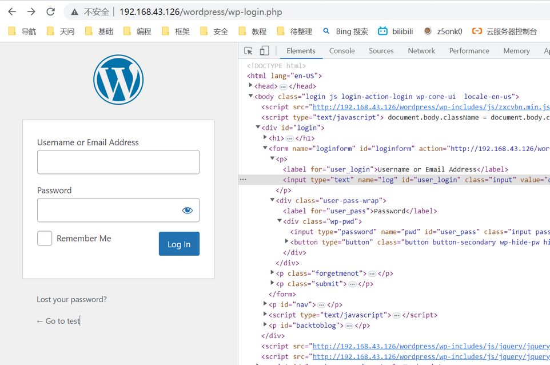This screenshot has height=365, width=550.
Task: Check the Remember Me checkbox
Action: 45,239
